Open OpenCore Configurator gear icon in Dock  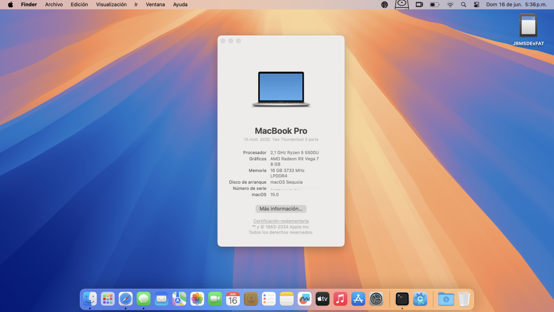pyautogui.click(x=420, y=299)
